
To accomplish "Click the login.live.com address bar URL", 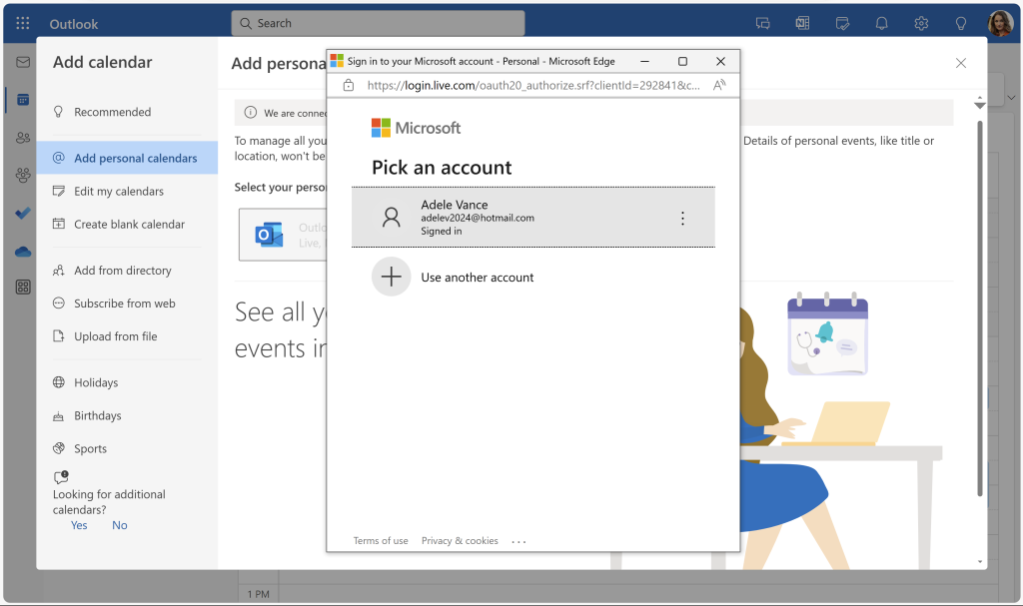I will [x=533, y=86].
